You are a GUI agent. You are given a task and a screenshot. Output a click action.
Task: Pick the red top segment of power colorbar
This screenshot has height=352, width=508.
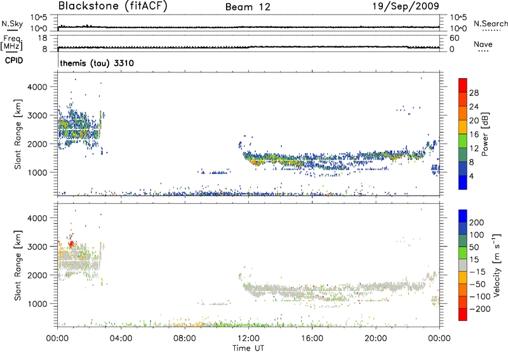pyautogui.click(x=463, y=85)
